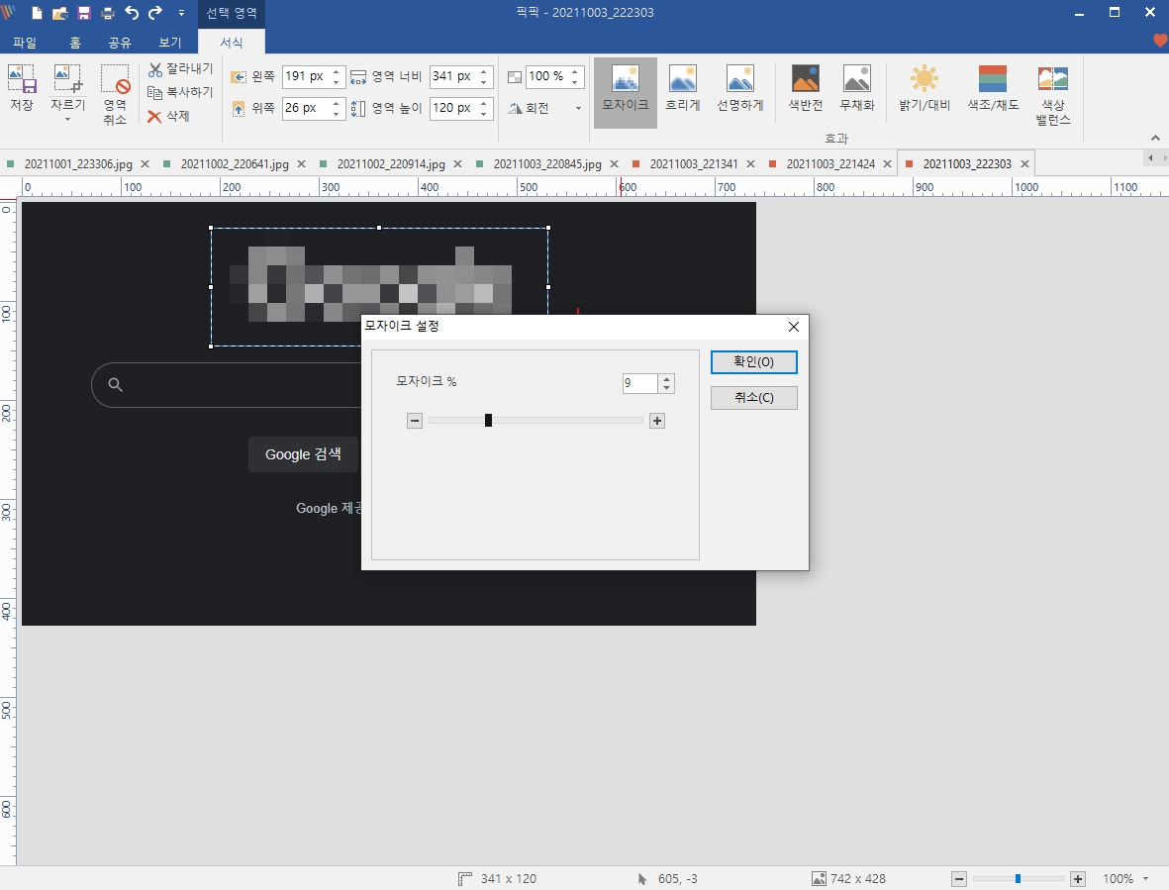Cancel mosaic settings with 취소(C)
The width and height of the screenshot is (1169, 890).
pyautogui.click(x=753, y=398)
